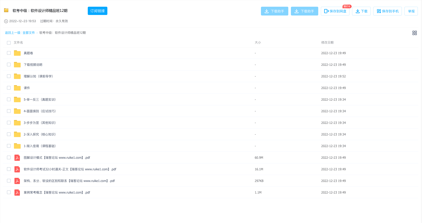Screen dimensions: 422x223
Task: Check the box for 案例常考概念 pdf
Action: point(9,192)
